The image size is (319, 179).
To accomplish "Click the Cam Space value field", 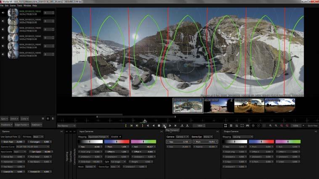I will (41, 152).
